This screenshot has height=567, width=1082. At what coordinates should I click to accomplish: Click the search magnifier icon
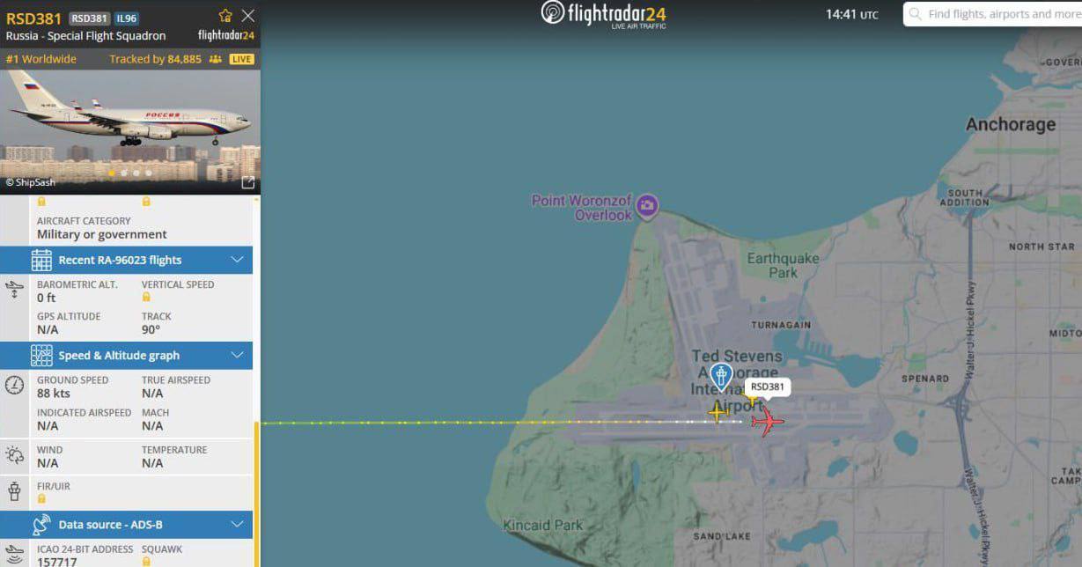[x=916, y=14]
